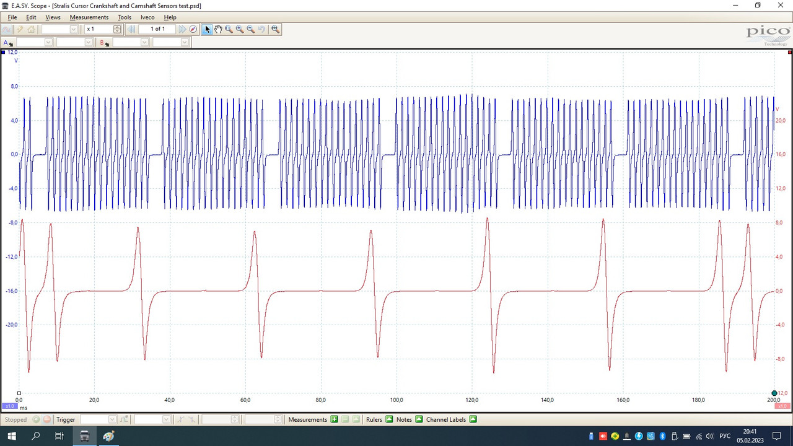The image size is (793, 446).
Task: Add a measurement with the green plus
Action: [x=335, y=419]
